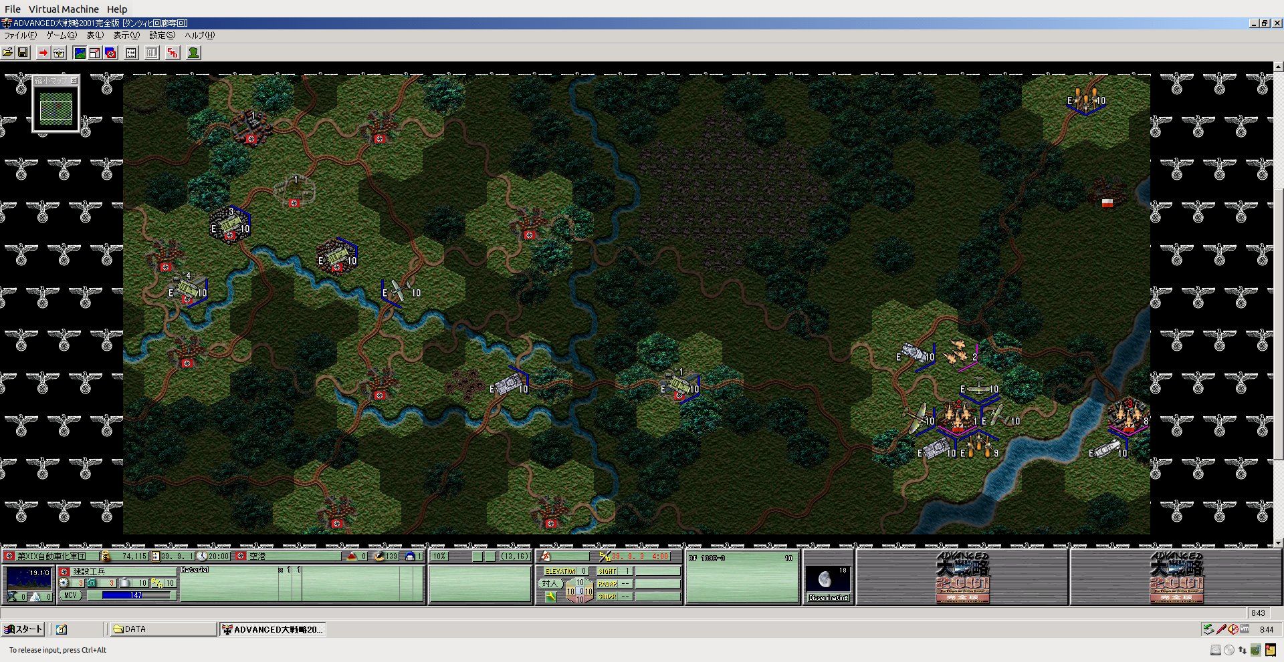Open the VM Help menu
The height and width of the screenshot is (662, 1284).
117,9
